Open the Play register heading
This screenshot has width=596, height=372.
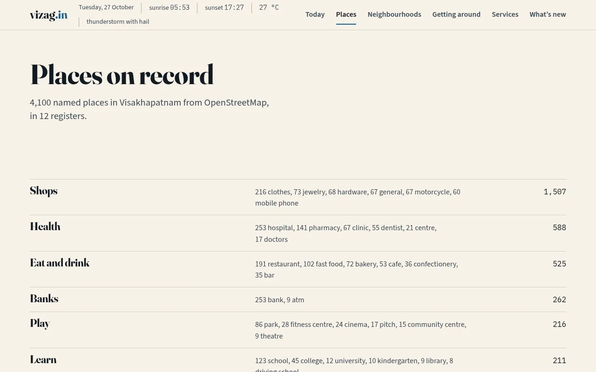(x=40, y=323)
